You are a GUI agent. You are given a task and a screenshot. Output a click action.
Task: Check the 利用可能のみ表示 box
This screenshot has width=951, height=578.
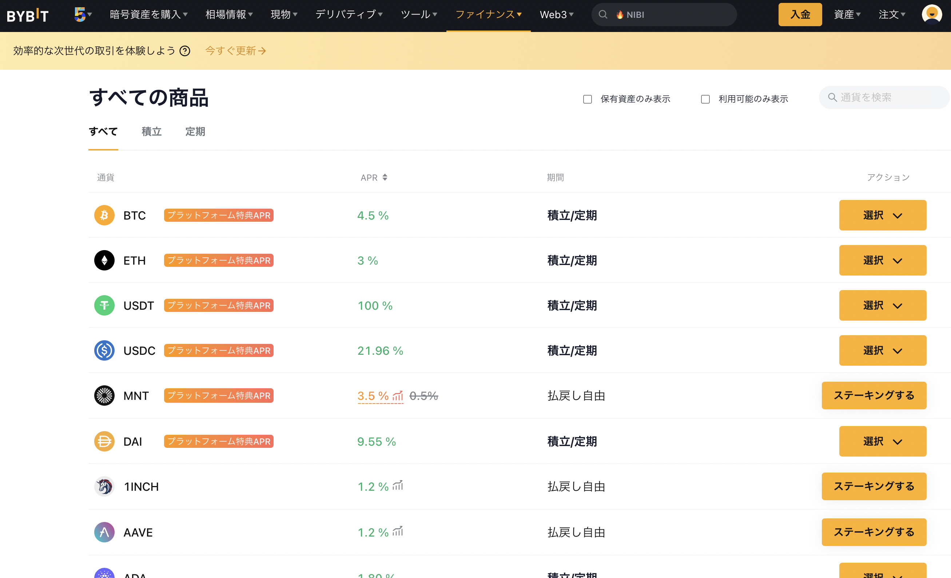coord(705,99)
